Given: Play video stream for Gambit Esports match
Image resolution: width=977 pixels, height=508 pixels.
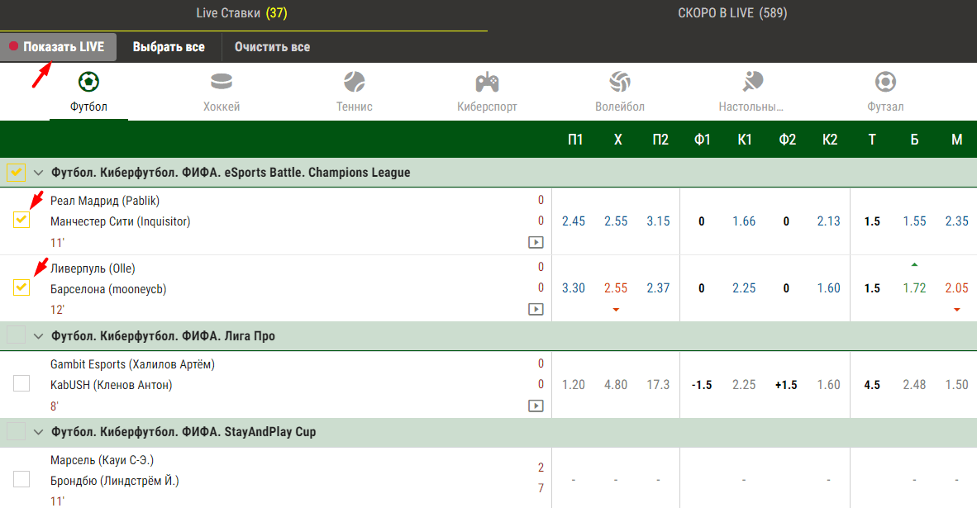Looking at the screenshot, I should (536, 406).
